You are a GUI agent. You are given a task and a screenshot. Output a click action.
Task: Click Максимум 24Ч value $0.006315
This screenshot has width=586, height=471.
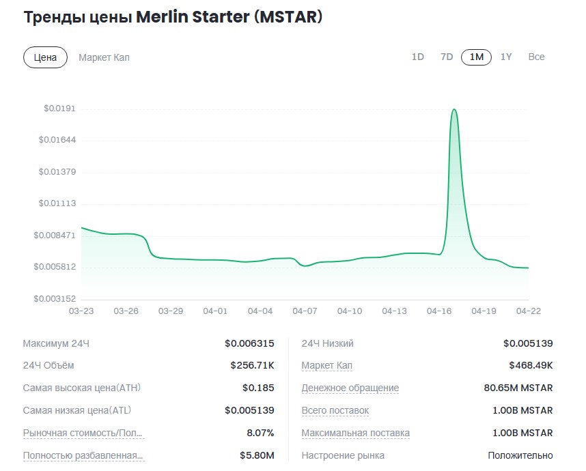pyautogui.click(x=249, y=343)
